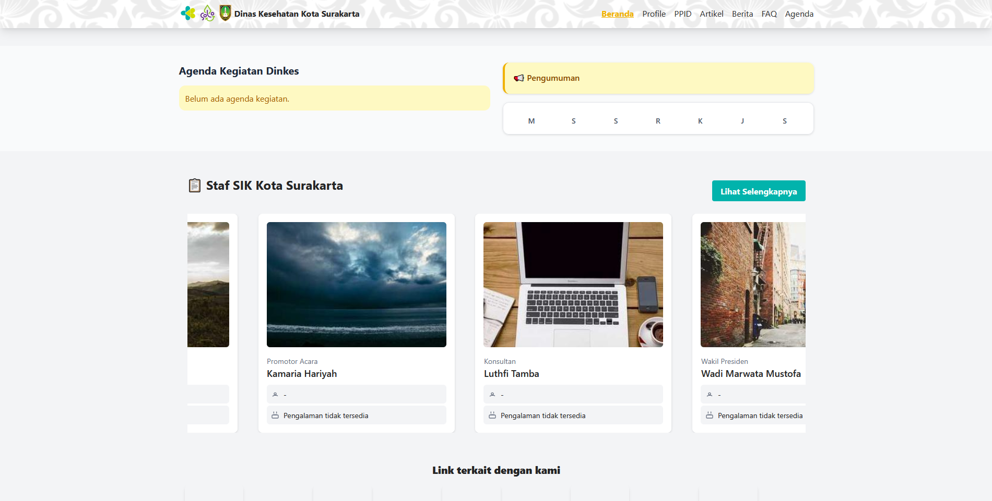Open Kamaria Hariyah's stormy sea photo
992x501 pixels.
pyautogui.click(x=357, y=285)
